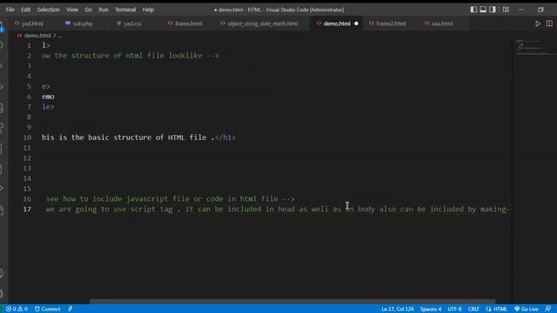The image size is (557, 313).
Task: Place cursor in 'basic structure of HTML file' line
Action: tap(138, 137)
